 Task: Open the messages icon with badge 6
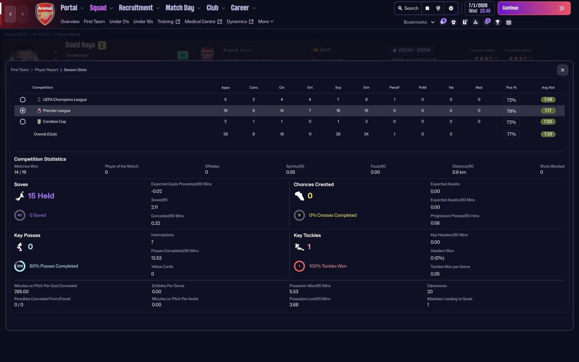tap(443, 22)
